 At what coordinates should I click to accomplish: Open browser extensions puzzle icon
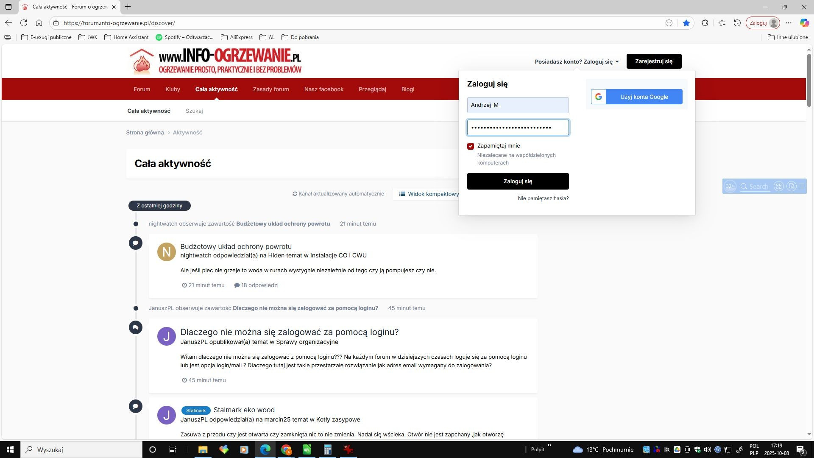(x=705, y=23)
